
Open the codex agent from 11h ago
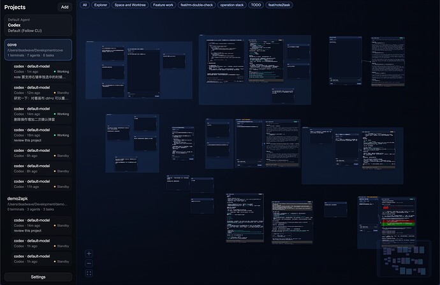pos(41,184)
